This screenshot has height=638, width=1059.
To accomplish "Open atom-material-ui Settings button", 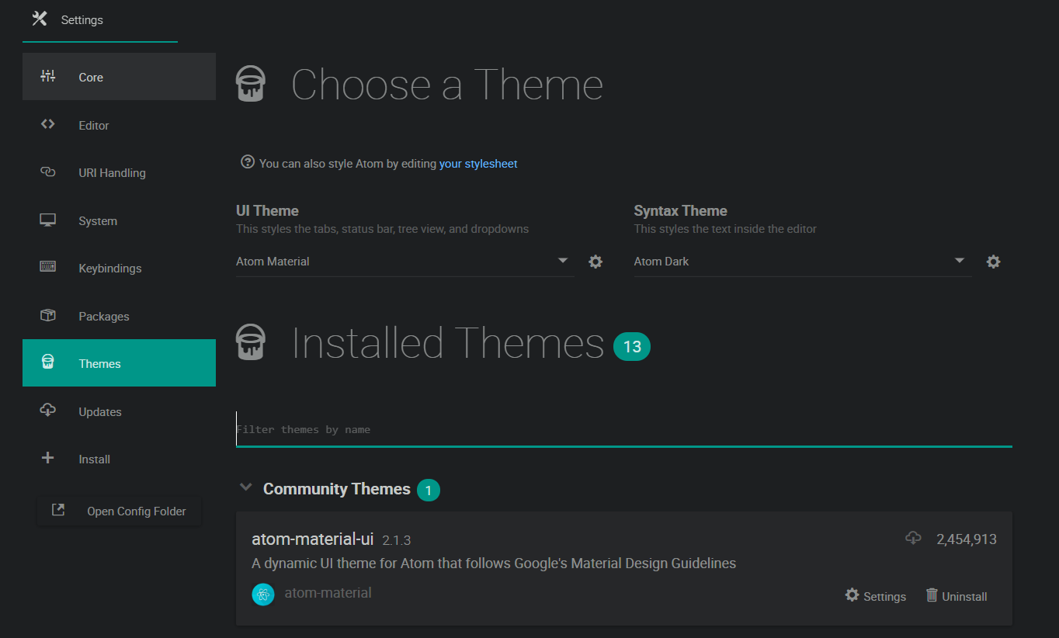I will click(876, 595).
